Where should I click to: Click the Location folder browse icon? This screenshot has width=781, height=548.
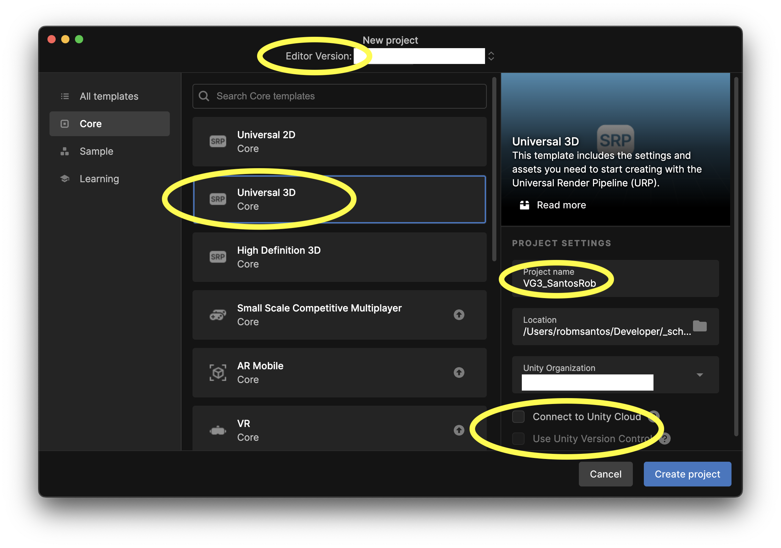point(700,326)
